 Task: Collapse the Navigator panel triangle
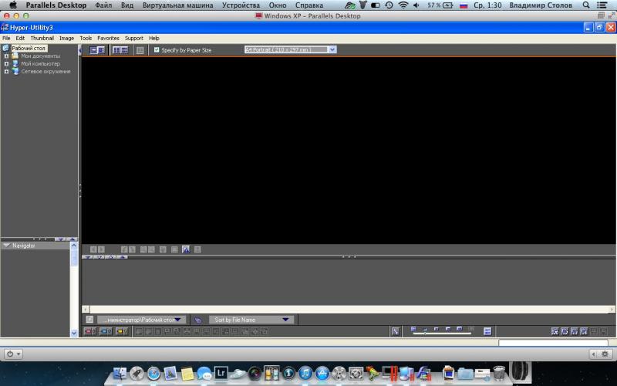[6, 245]
